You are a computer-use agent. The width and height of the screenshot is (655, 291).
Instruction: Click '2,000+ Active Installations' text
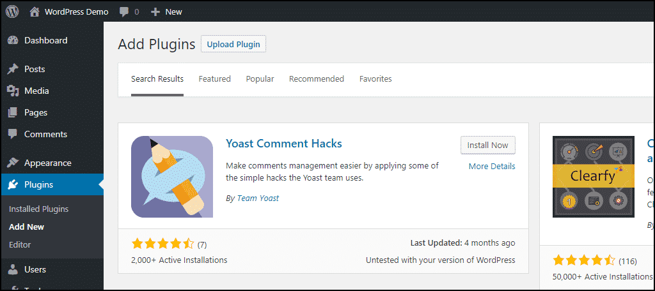coord(179,260)
